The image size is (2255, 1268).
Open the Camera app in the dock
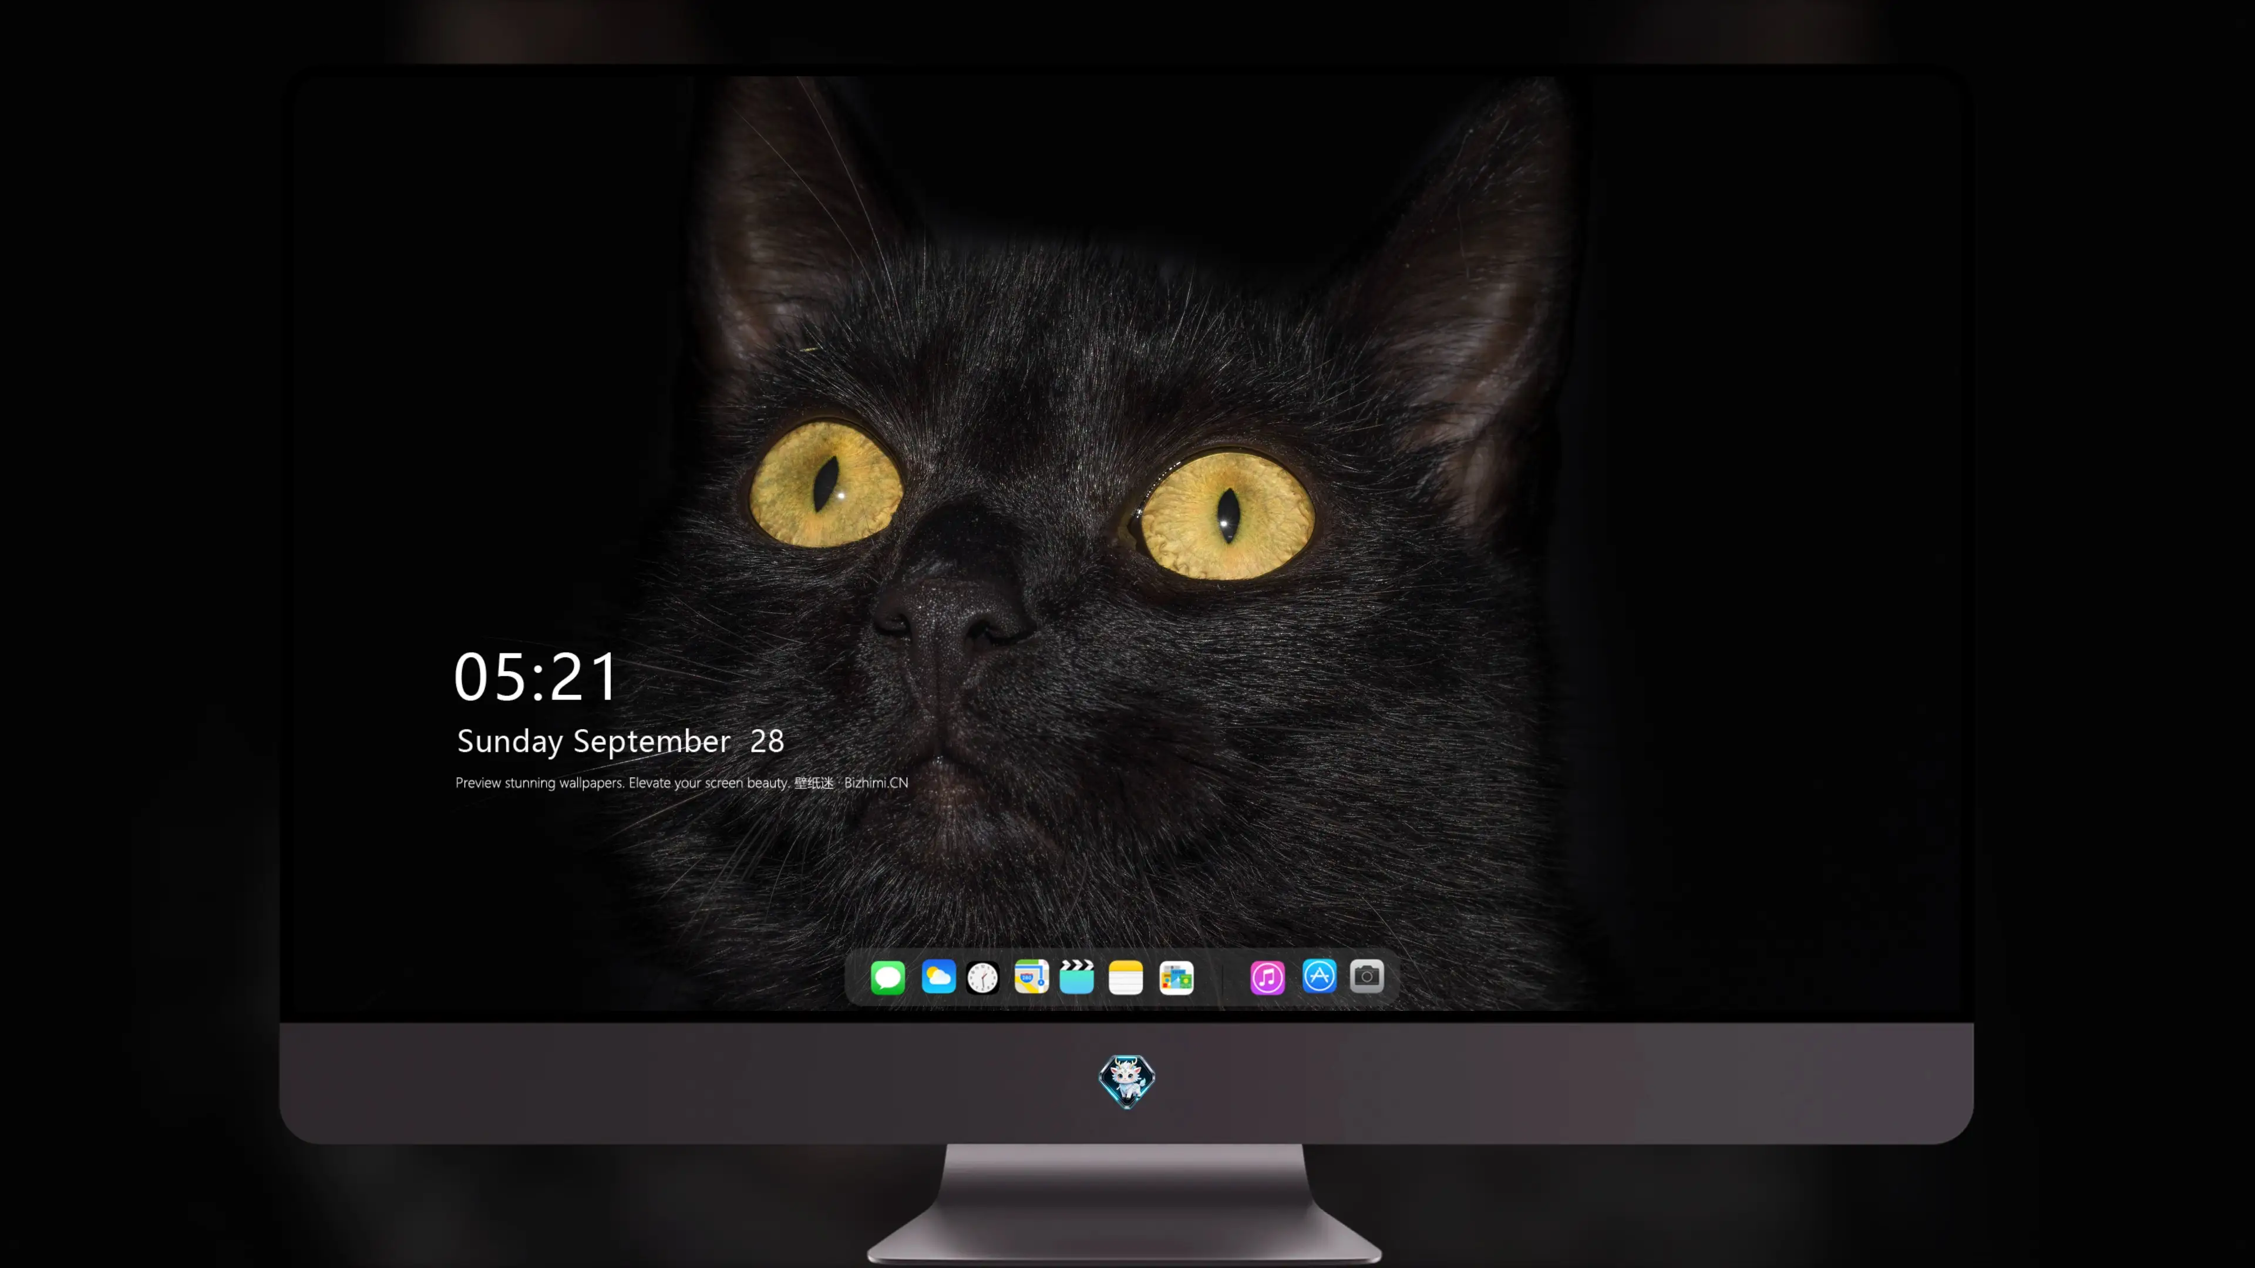point(1367,976)
